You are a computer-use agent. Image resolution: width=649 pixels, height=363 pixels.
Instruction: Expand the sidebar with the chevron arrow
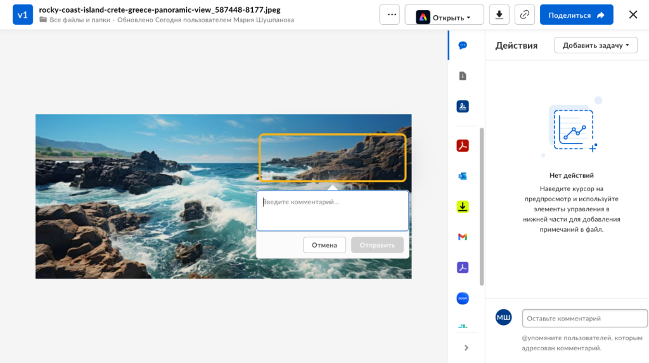coord(466,348)
